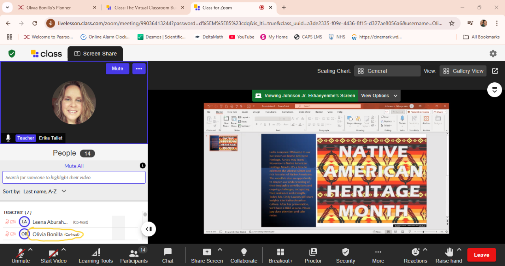Expand Share Screen options arrow
Image resolution: width=505 pixels, height=266 pixels.
pyautogui.click(x=220, y=250)
